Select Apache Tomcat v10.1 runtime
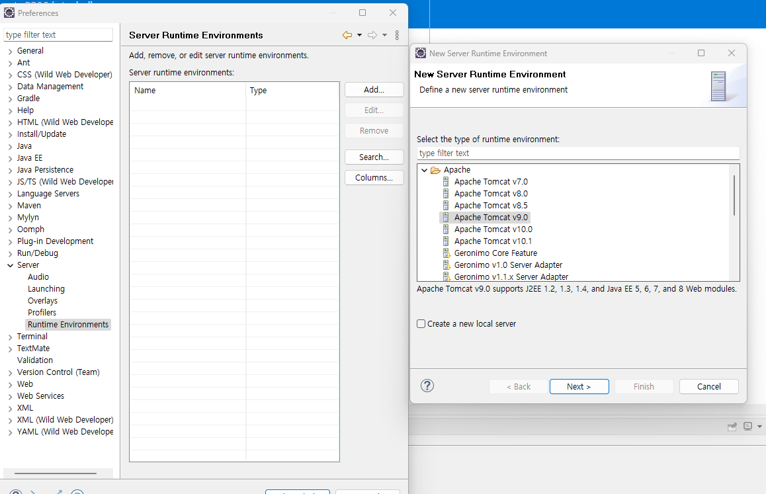 click(493, 241)
